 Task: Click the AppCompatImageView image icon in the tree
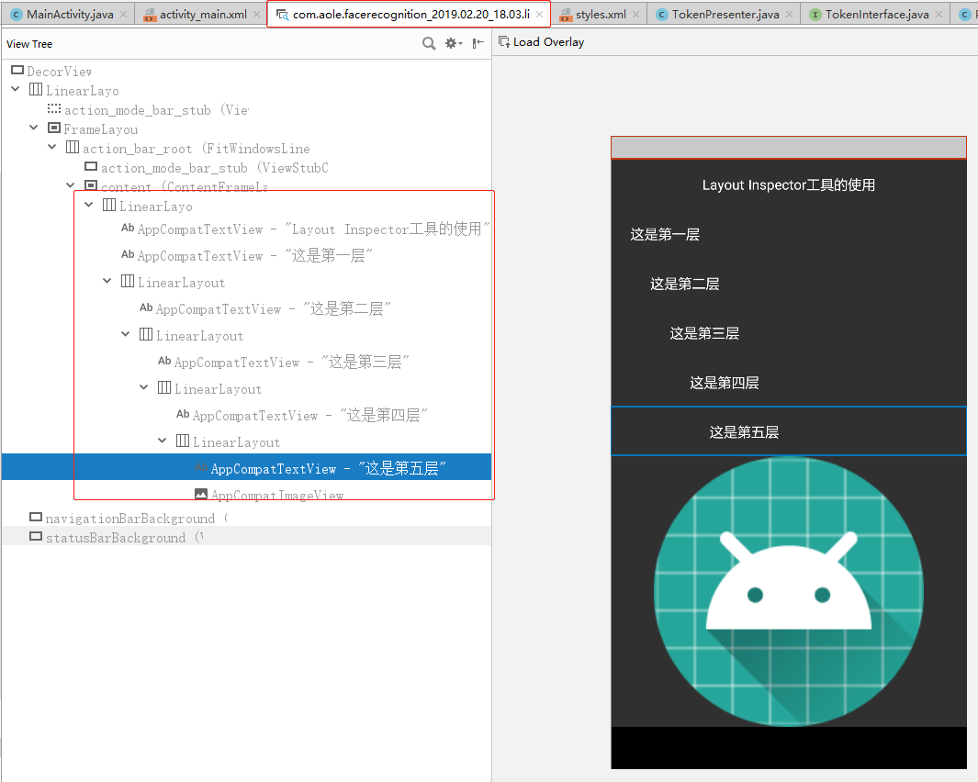[201, 494]
